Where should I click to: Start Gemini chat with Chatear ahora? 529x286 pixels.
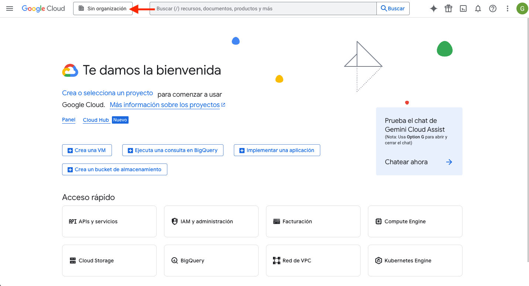click(419, 162)
